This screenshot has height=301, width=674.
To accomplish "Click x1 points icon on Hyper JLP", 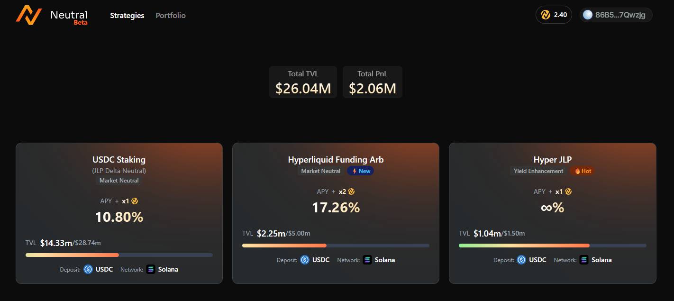I will click(568, 192).
